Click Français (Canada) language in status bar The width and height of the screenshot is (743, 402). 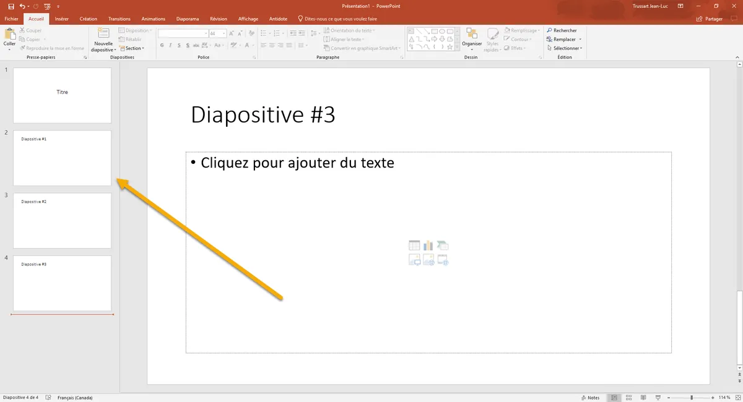click(75, 398)
